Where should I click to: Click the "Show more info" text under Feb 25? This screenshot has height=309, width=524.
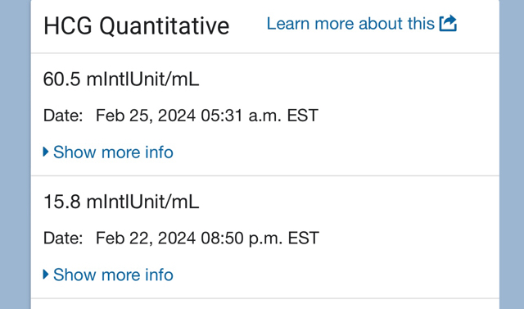tap(113, 152)
